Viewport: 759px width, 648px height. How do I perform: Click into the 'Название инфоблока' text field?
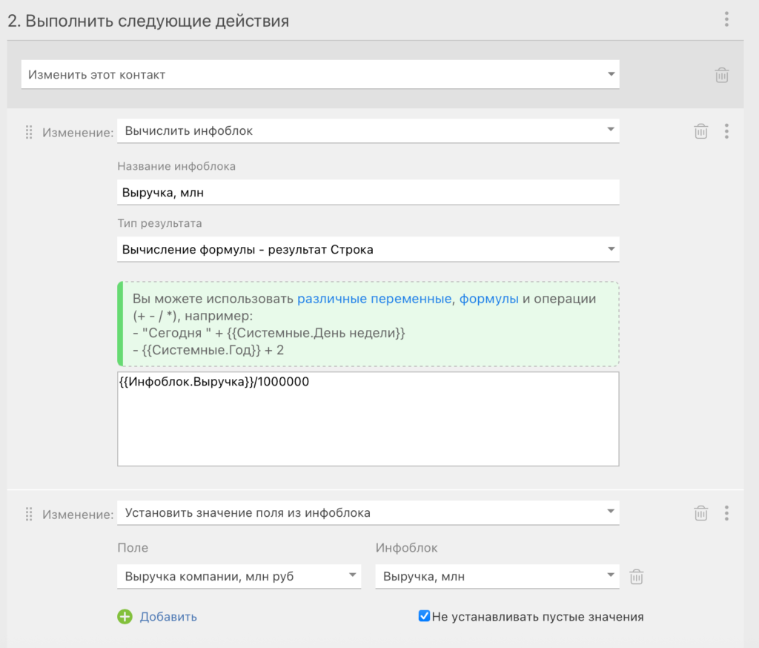click(368, 193)
